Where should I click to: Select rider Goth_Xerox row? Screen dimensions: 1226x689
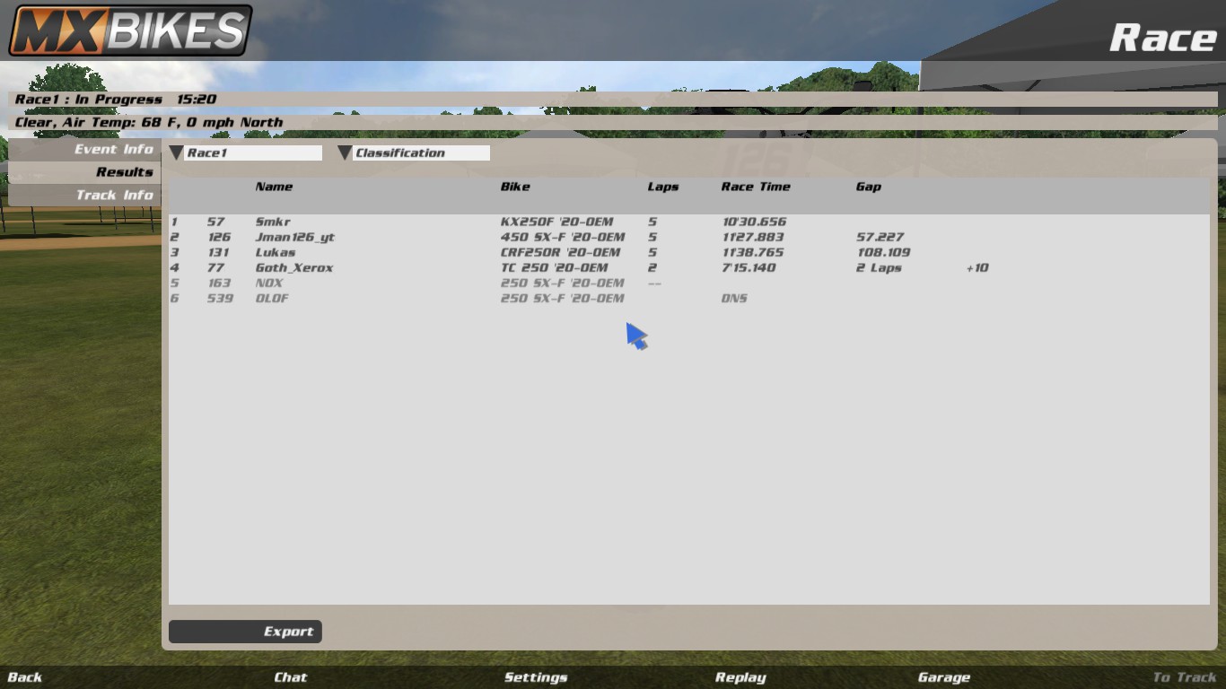click(x=689, y=267)
